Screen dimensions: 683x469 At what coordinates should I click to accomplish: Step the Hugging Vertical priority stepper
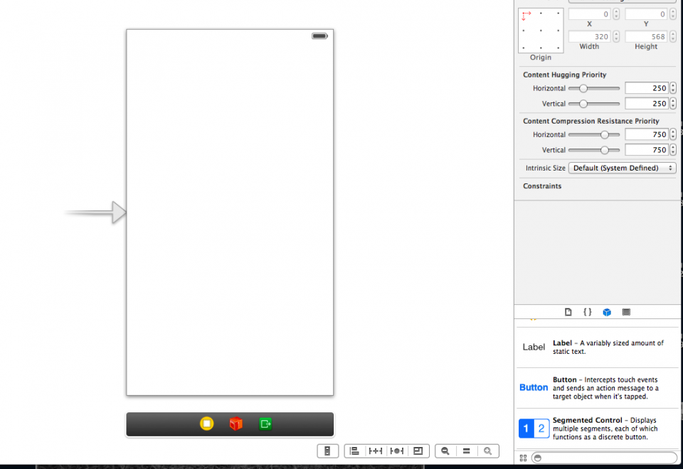coord(673,104)
